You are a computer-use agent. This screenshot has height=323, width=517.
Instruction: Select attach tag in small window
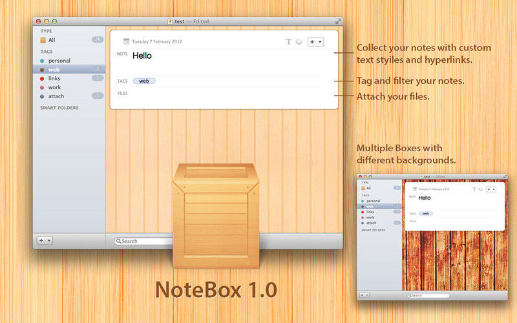[379, 223]
